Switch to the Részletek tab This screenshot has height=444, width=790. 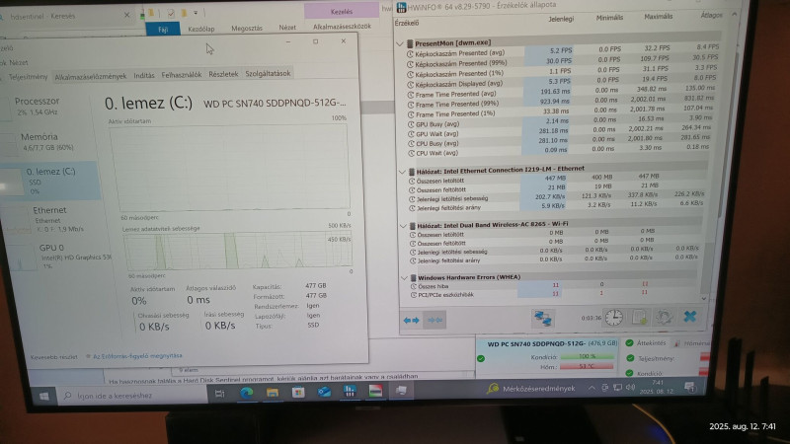[223, 74]
